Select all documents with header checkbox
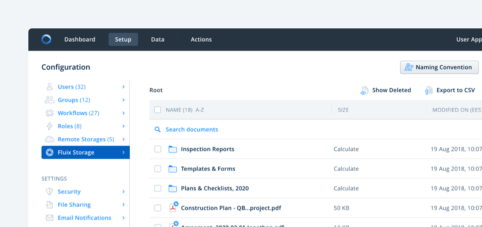 (x=158, y=110)
